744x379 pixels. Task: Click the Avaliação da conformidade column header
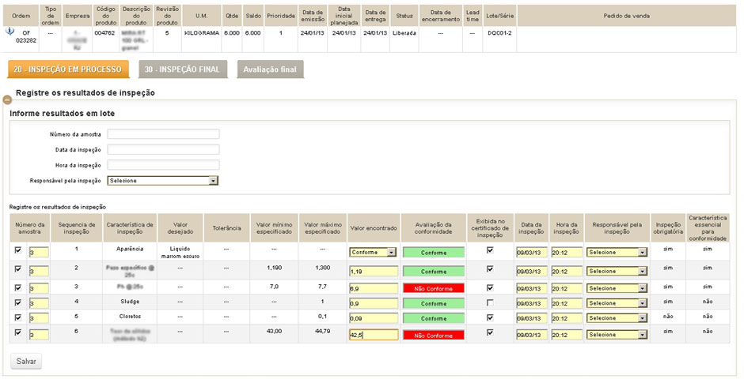coord(434,228)
